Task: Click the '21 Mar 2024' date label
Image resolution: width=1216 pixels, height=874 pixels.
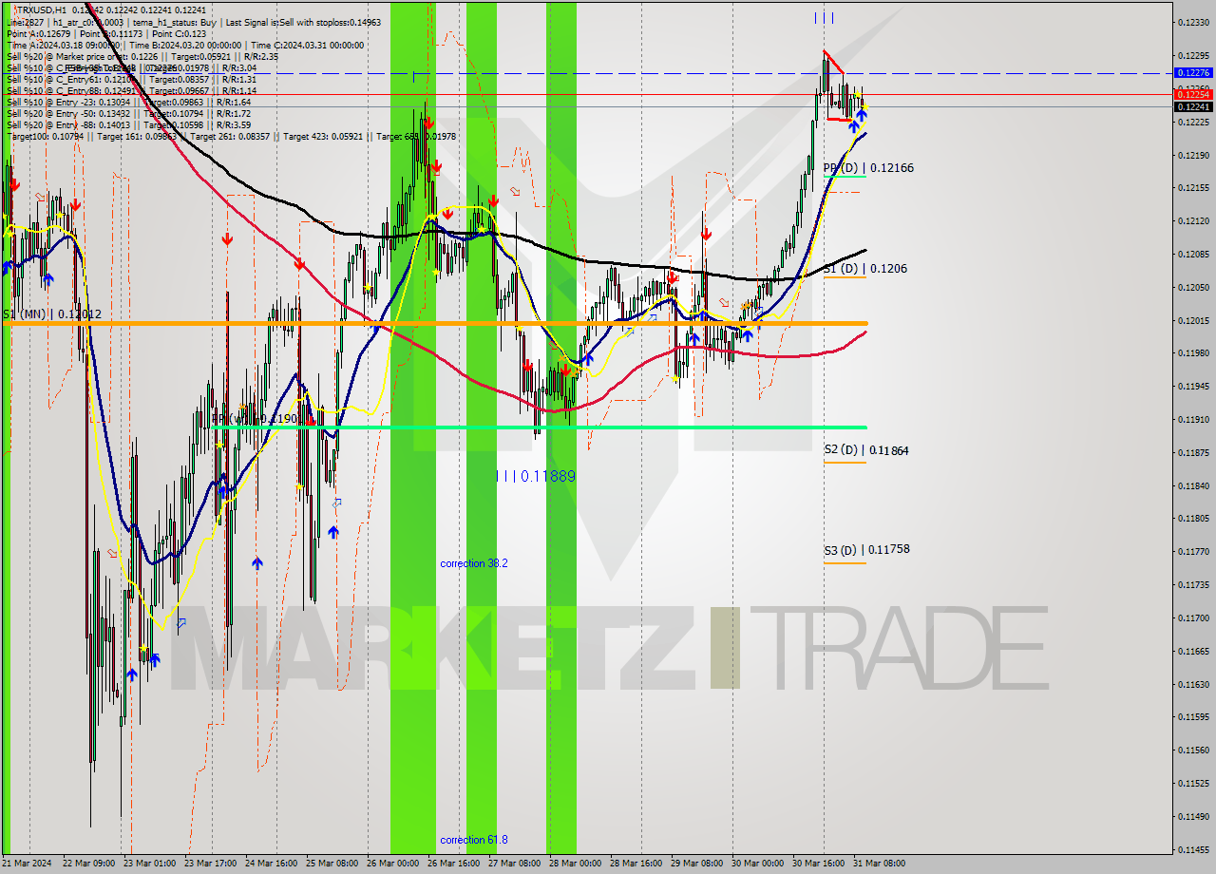Action: tap(27, 864)
